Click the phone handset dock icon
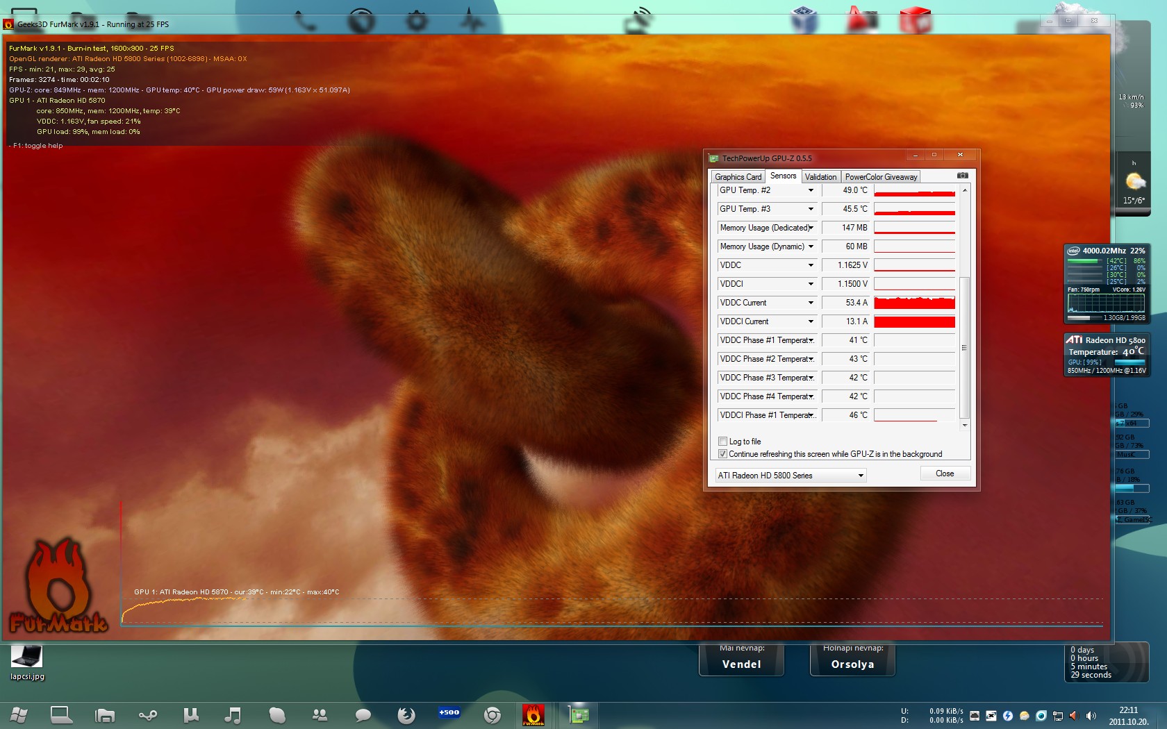Viewport: 1167px width, 729px height. [306, 19]
